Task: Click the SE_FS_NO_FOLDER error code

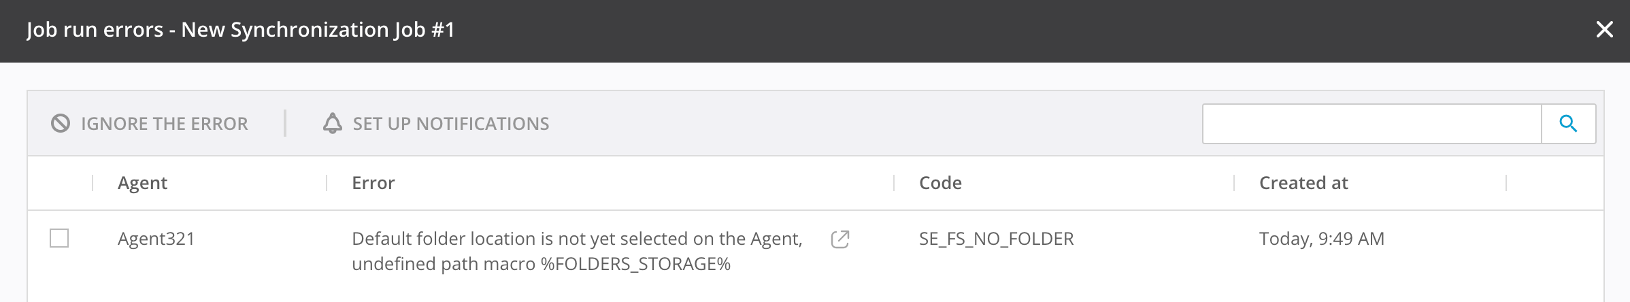Action: tap(996, 239)
